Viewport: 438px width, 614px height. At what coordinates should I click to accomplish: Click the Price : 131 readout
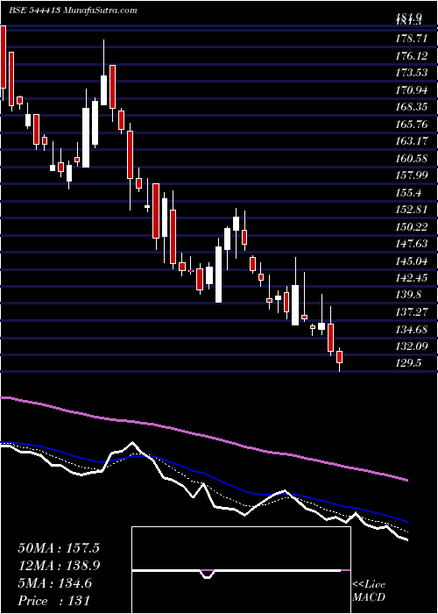(x=54, y=601)
